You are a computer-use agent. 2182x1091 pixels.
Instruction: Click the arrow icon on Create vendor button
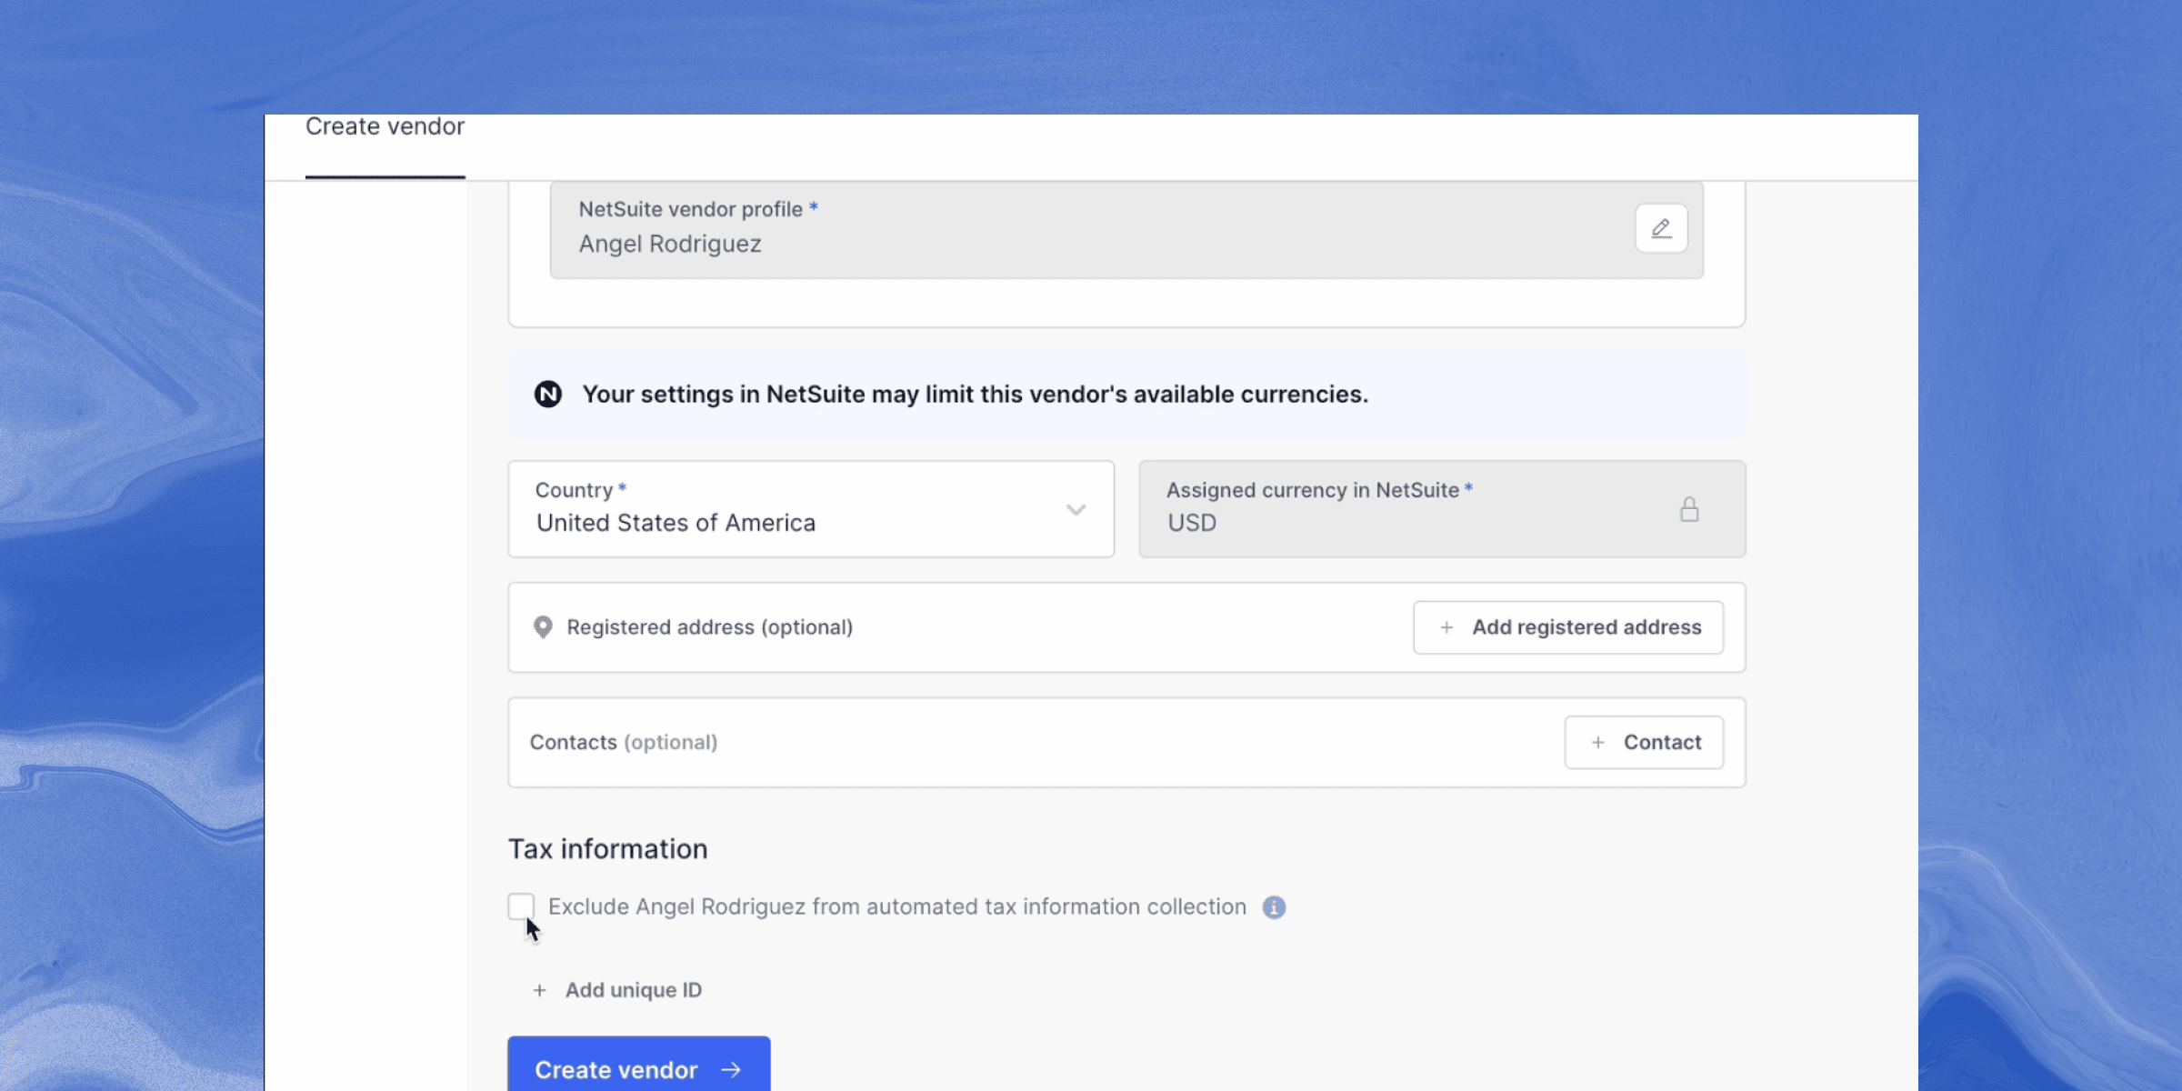click(x=731, y=1070)
